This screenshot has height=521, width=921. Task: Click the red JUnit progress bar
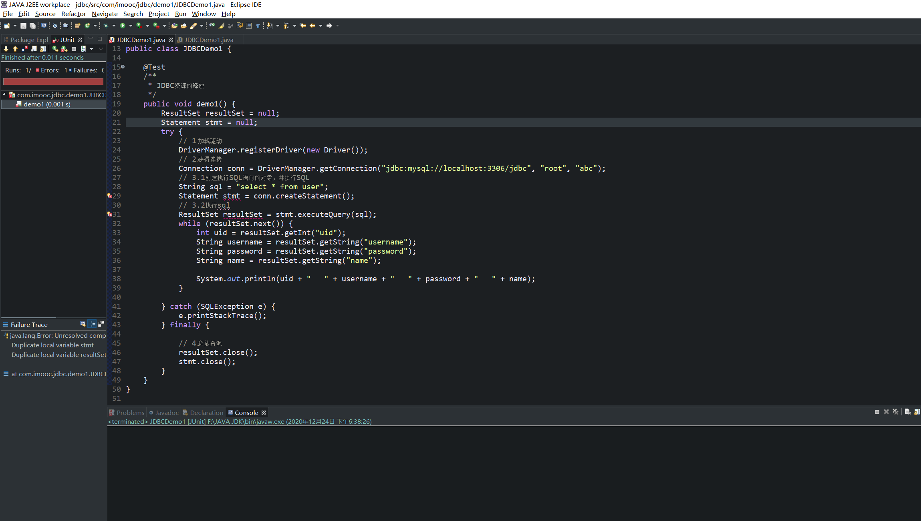click(53, 81)
